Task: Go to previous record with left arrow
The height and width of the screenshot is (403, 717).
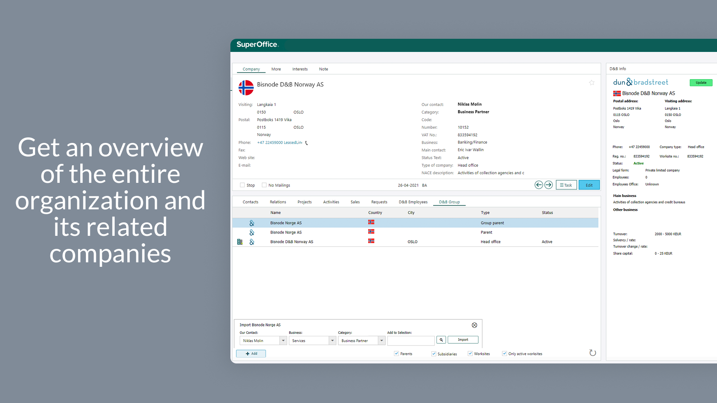Action: tap(538, 185)
